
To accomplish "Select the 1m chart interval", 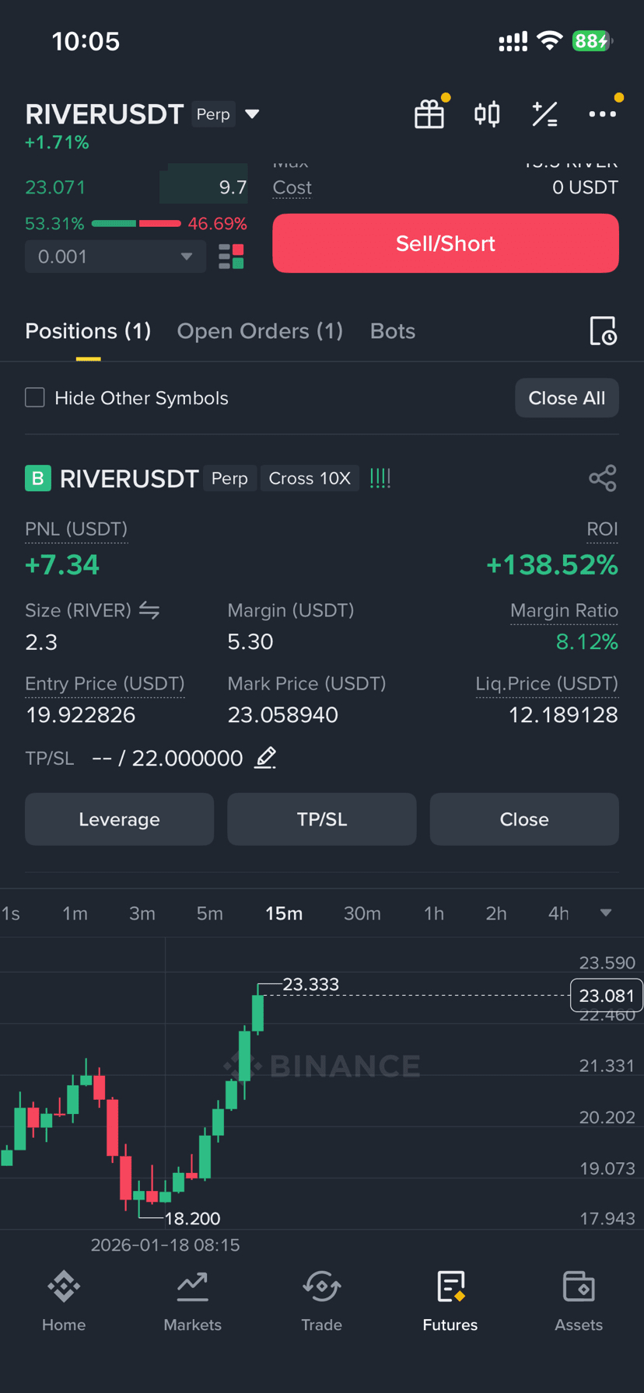I will pyautogui.click(x=75, y=913).
